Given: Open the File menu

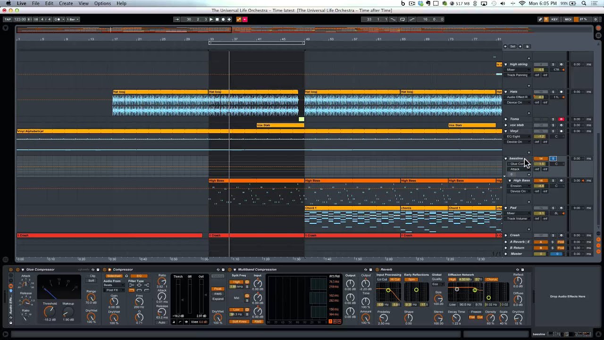Looking at the screenshot, I should point(36,3).
